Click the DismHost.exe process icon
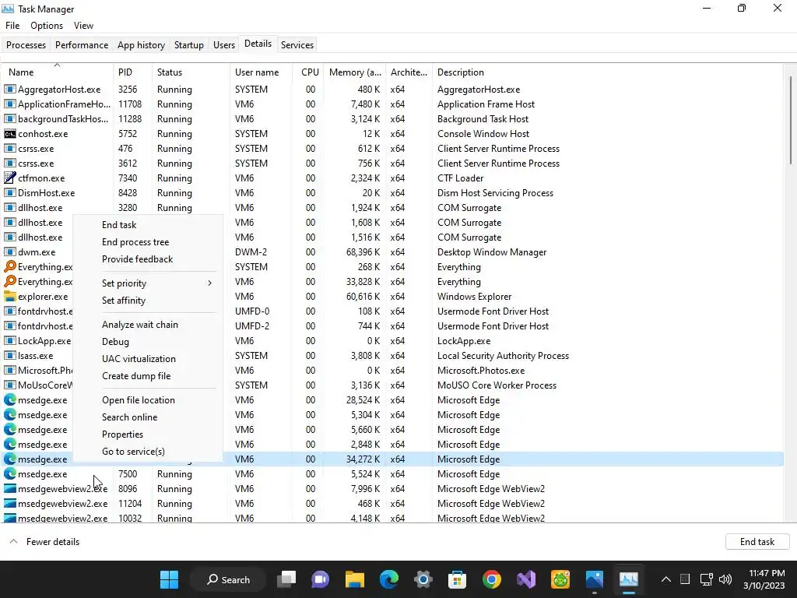Viewport: 797px width, 598px height. [9, 193]
